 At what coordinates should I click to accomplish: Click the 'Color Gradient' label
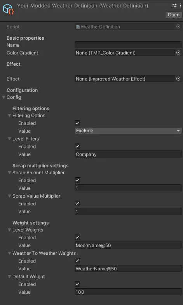coord(23,53)
